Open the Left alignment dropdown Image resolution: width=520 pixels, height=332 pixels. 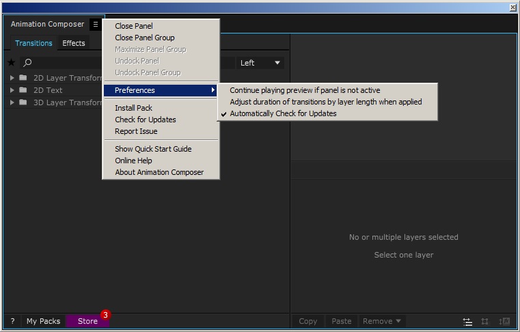pyautogui.click(x=260, y=63)
